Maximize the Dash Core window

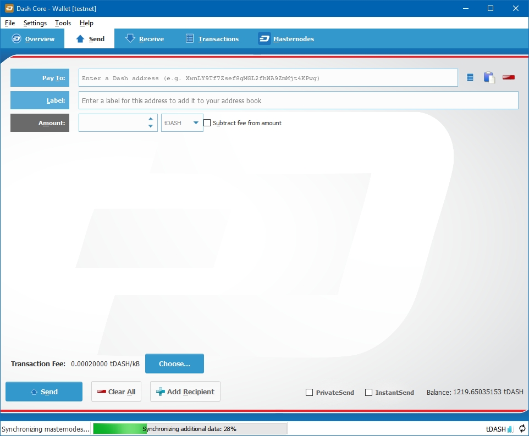click(x=491, y=8)
